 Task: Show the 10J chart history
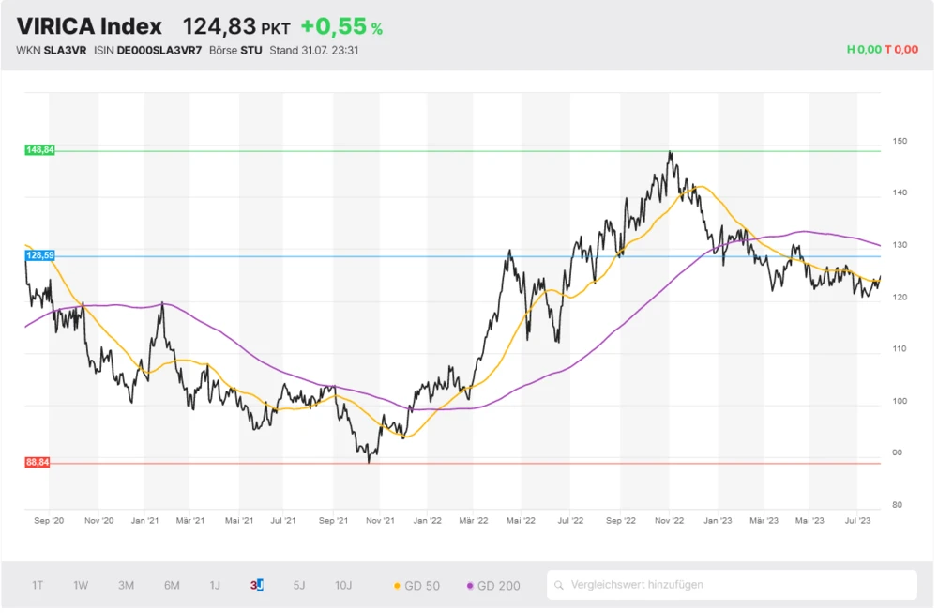click(x=343, y=586)
